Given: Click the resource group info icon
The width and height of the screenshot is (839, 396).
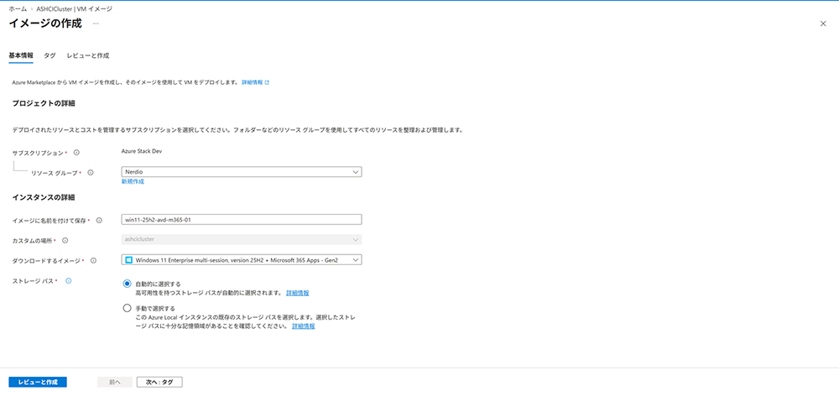Looking at the screenshot, I should click(91, 172).
